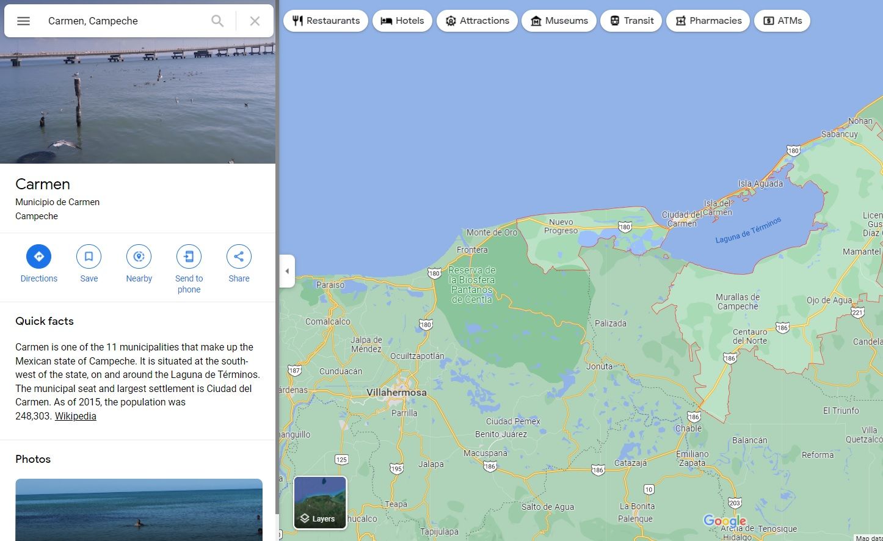
Task: Open the Wikipedia article about Carmen
Action: click(75, 416)
